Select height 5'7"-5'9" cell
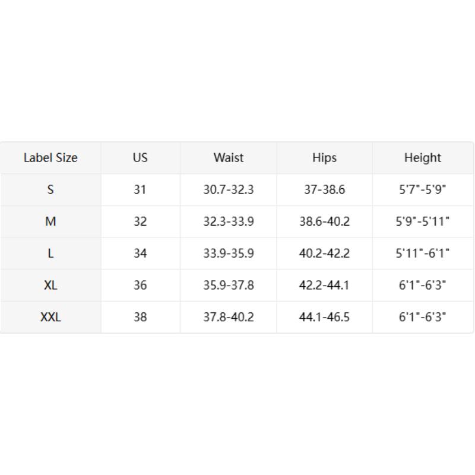Viewport: 475px width, 475px height. 422,190
